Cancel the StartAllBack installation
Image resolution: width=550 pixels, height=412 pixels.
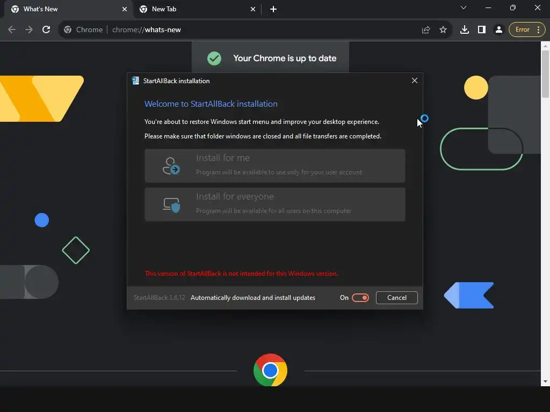pos(397,297)
